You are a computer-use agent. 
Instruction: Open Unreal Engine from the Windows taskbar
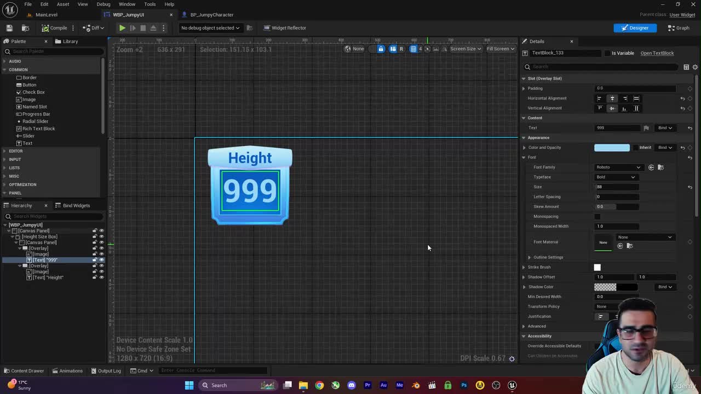[512, 385]
